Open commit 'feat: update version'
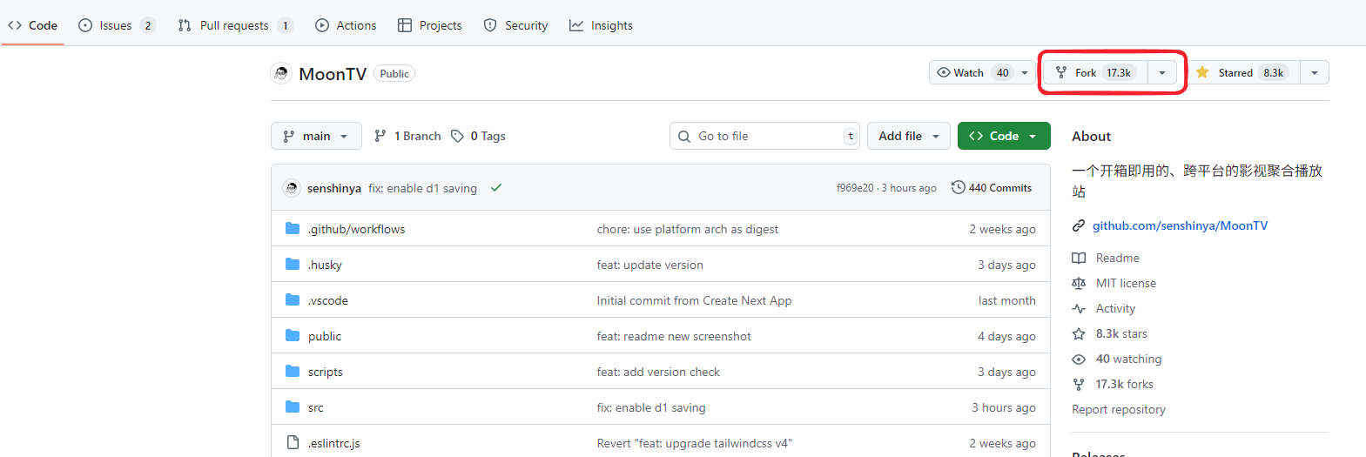This screenshot has width=1366, height=457. click(x=650, y=265)
